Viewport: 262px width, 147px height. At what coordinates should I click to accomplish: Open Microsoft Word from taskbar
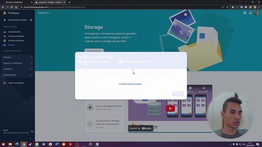[57, 144]
